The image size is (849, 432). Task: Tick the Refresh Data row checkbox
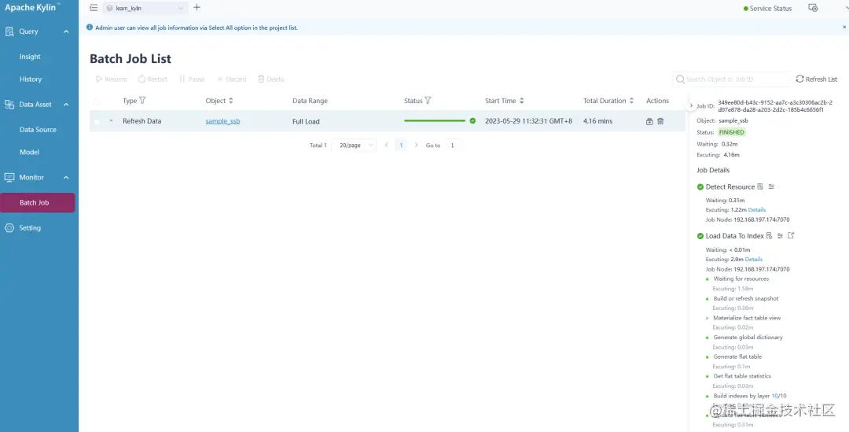click(x=97, y=122)
